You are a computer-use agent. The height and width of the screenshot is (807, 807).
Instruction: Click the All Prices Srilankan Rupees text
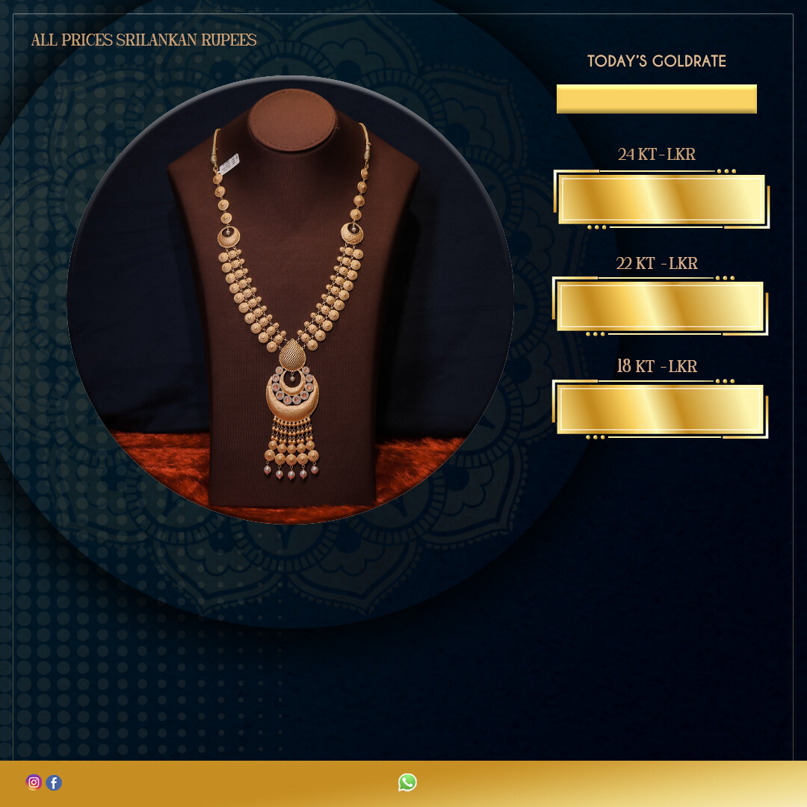coord(143,40)
